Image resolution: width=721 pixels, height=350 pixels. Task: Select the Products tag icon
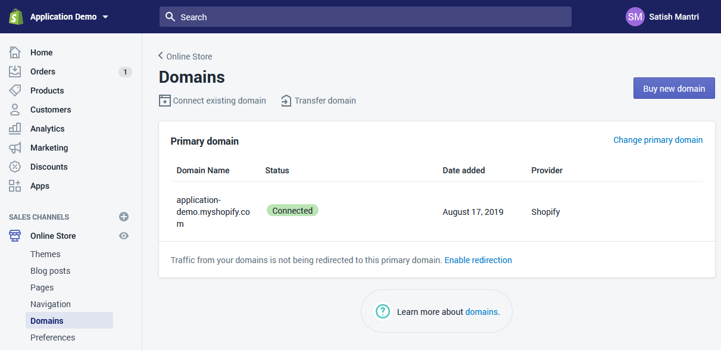(x=15, y=90)
